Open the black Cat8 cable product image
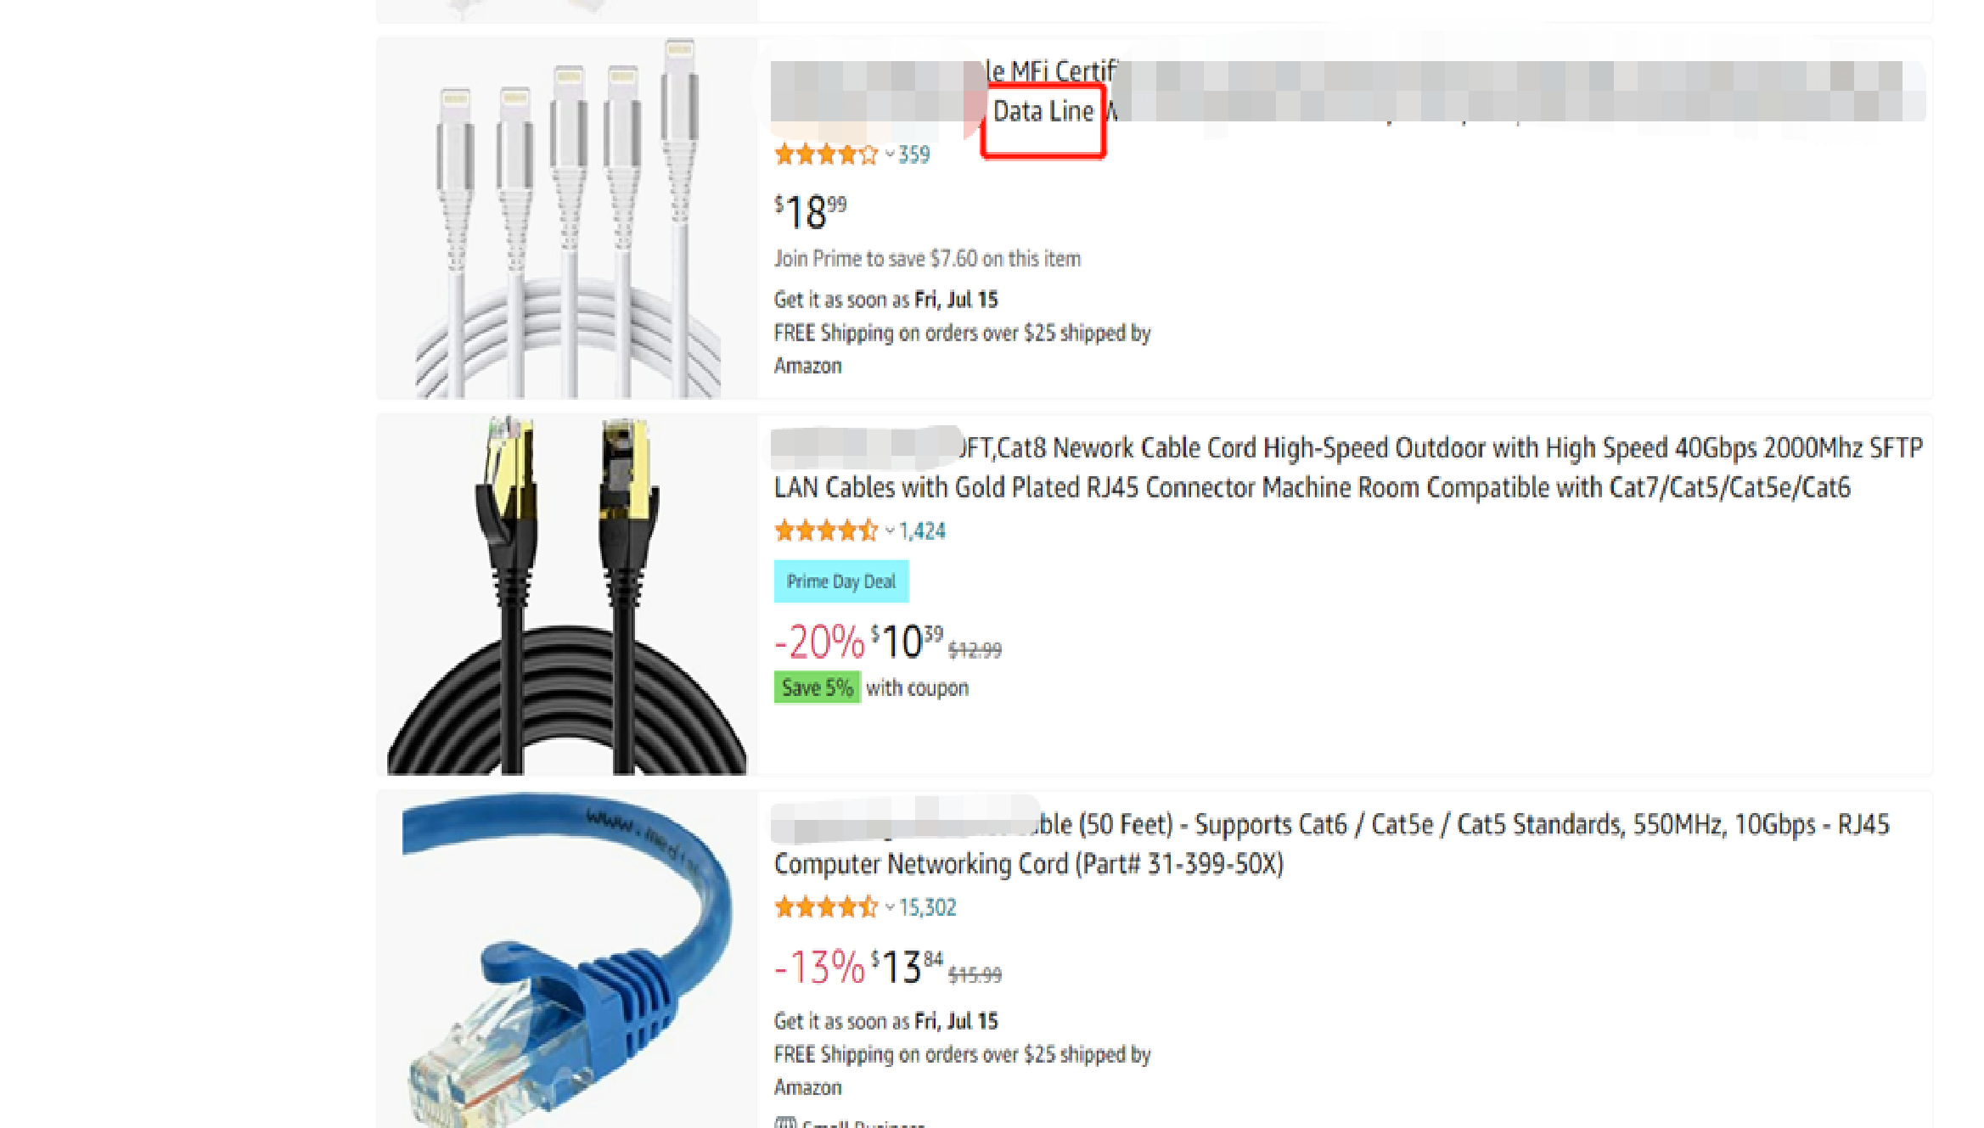 coord(567,594)
